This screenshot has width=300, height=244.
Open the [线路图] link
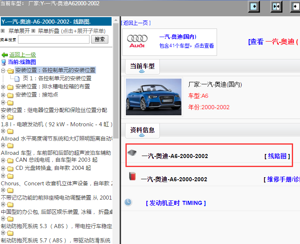click(277, 156)
